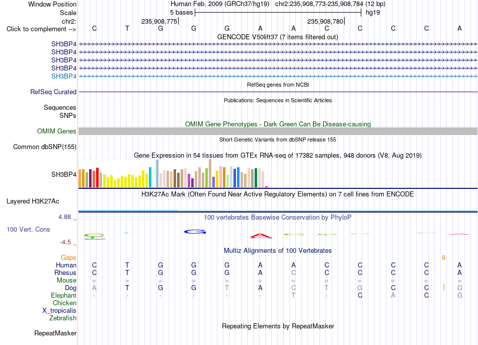Click the chr2:235,908,773-235,908,784 (12 bp) position text
This screenshot has width=478, height=345.
(330, 4)
